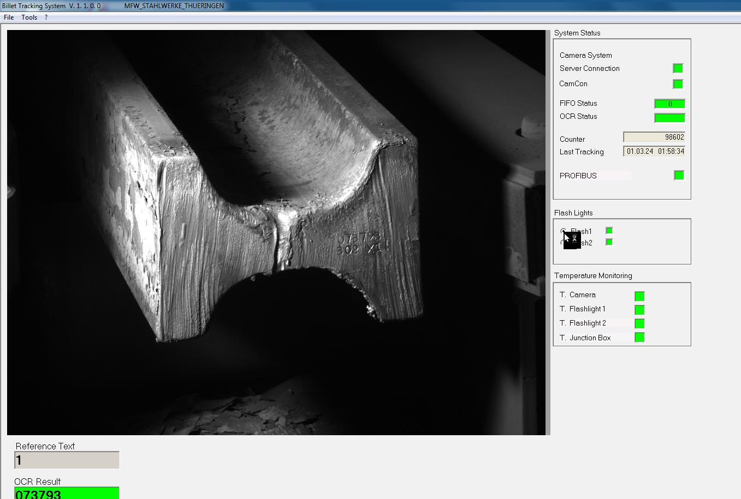
Task: Click the Counter label
Action: tap(572, 139)
